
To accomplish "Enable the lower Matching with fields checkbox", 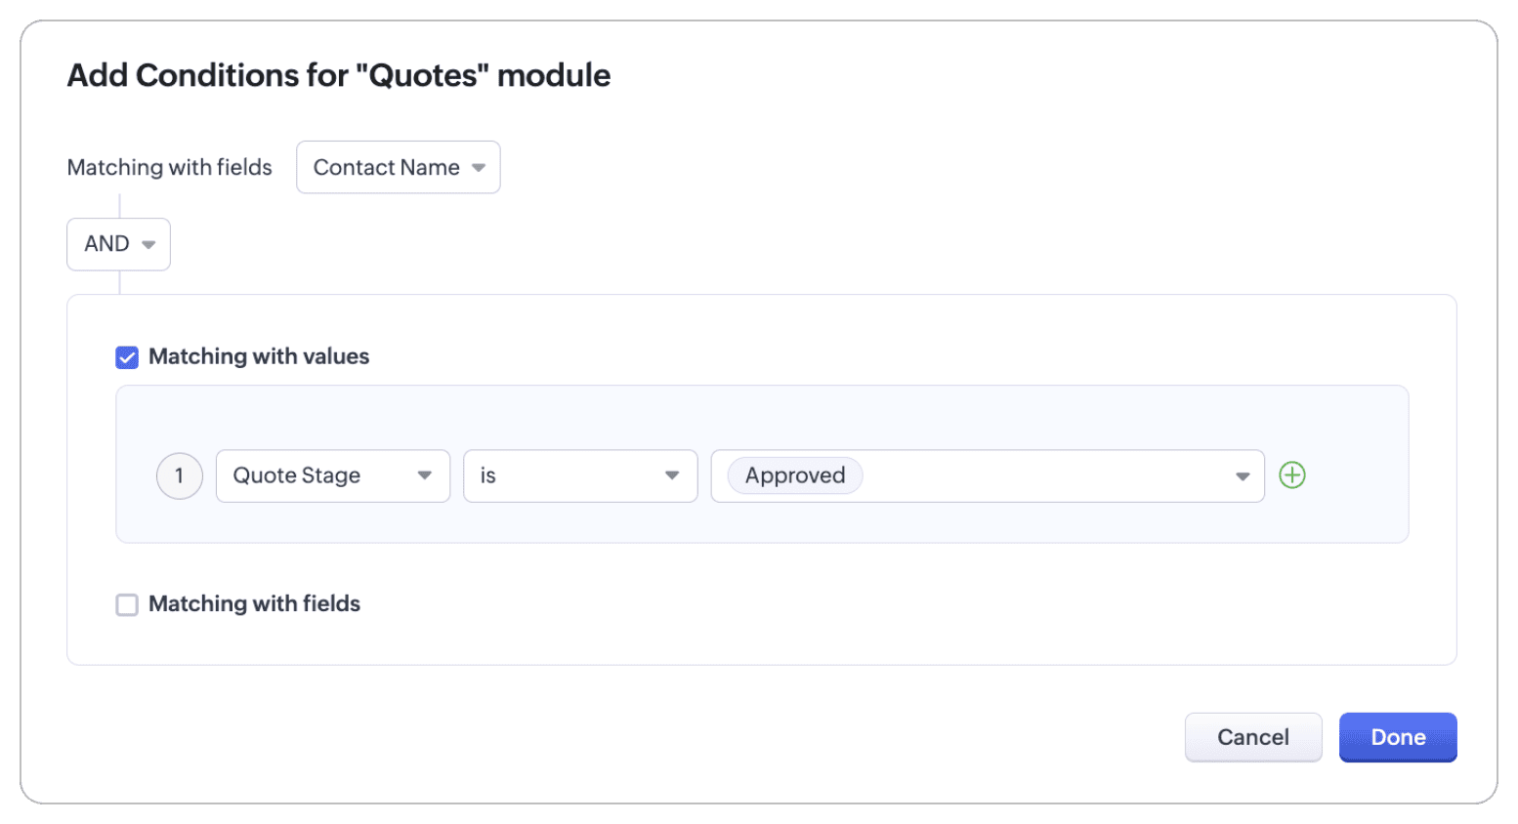I will point(127,604).
